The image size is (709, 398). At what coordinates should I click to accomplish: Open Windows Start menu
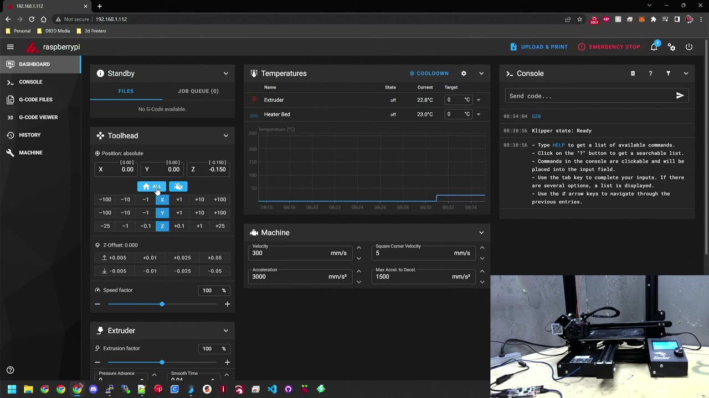pyautogui.click(x=12, y=389)
